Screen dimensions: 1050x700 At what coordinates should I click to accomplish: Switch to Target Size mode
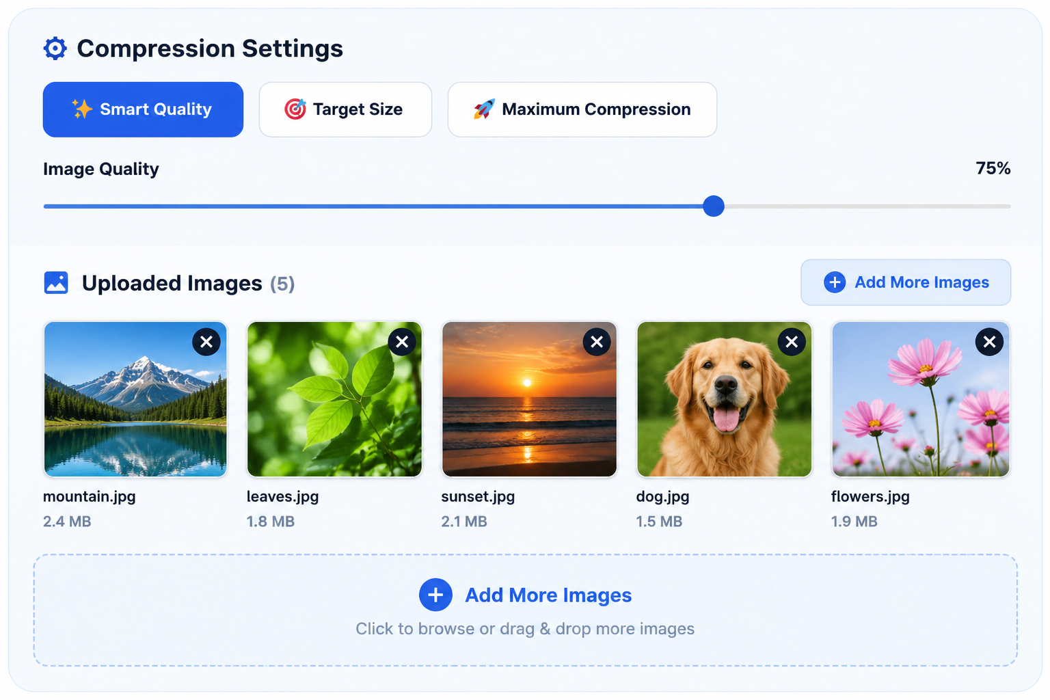tap(345, 109)
